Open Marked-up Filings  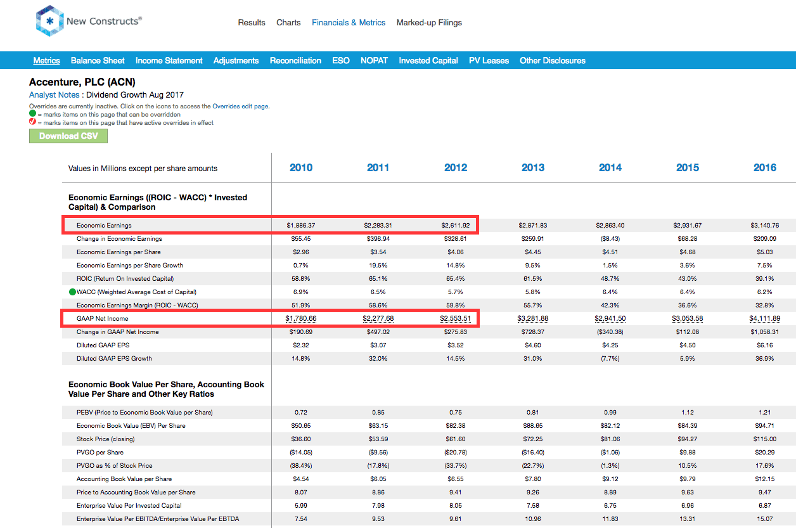tap(429, 23)
